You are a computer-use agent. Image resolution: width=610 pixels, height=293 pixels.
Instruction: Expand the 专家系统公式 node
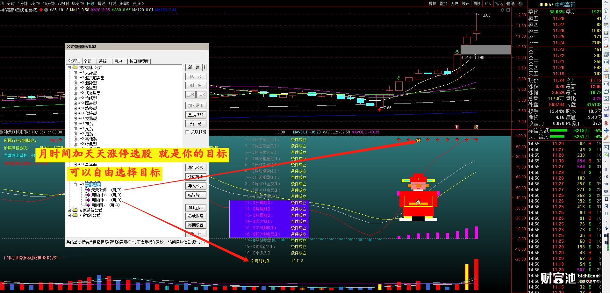click(x=69, y=210)
